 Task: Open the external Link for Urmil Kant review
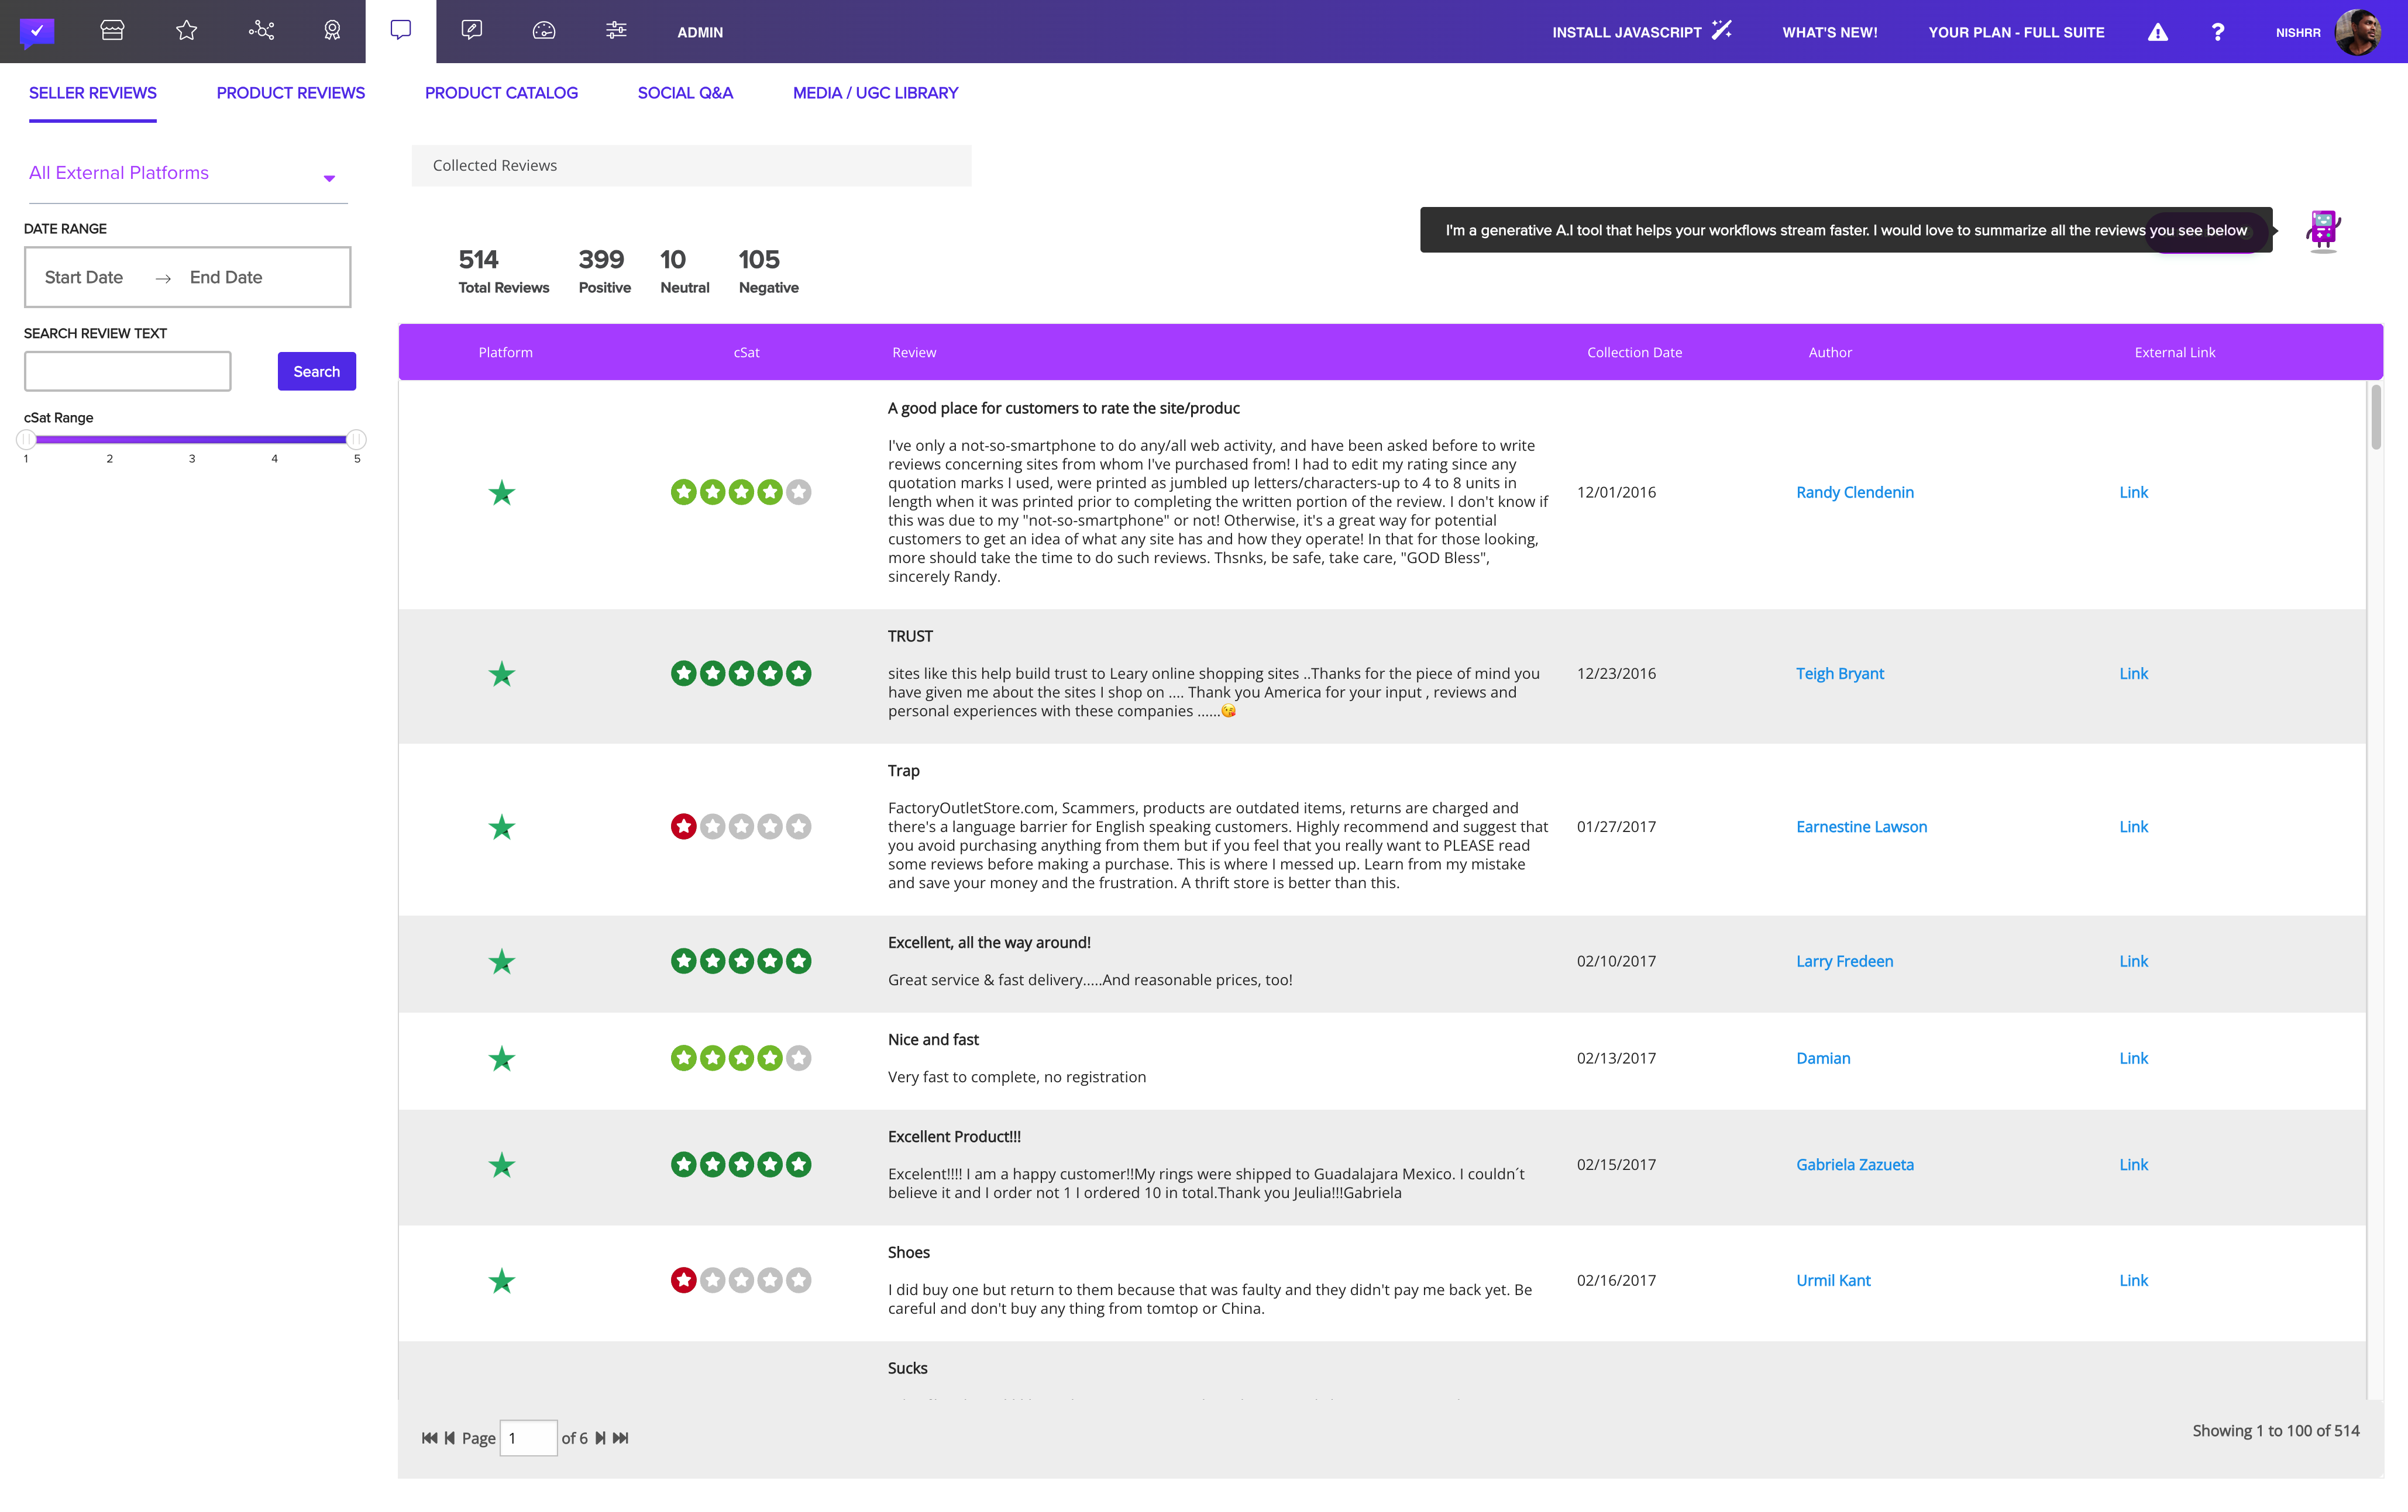coord(2133,1280)
